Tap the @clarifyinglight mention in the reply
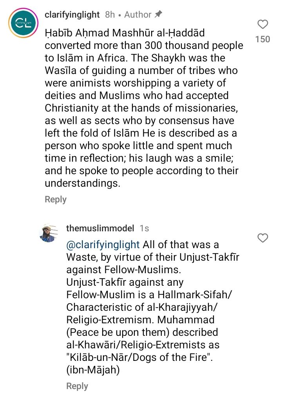 click(x=103, y=245)
